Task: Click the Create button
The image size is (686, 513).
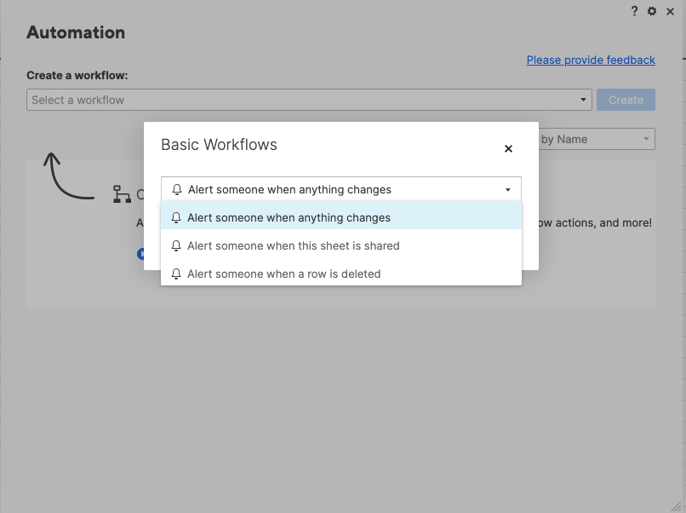Action: [x=626, y=100]
